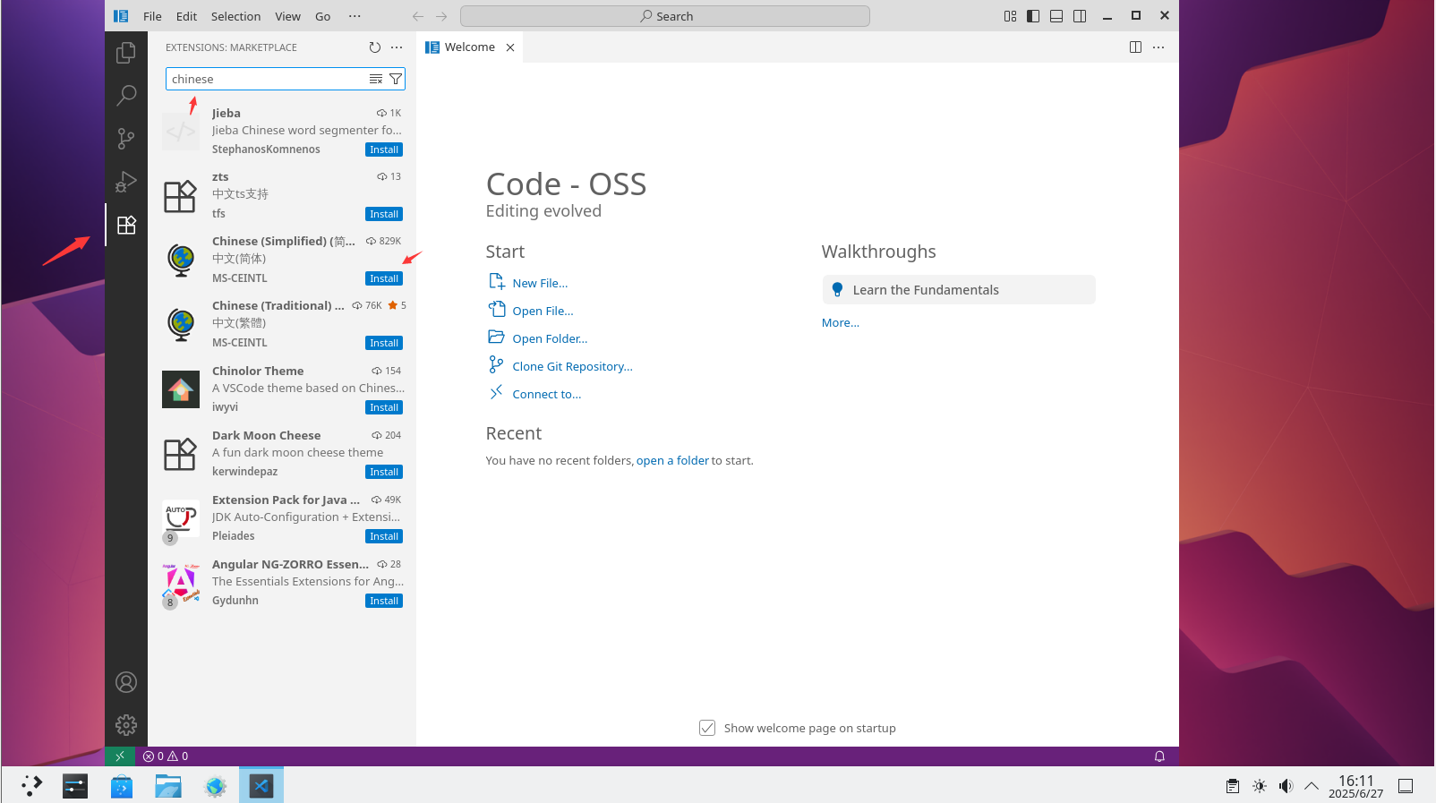Image resolution: width=1436 pixels, height=803 pixels.
Task: Select the Extensions view icon
Action: pyautogui.click(x=126, y=225)
